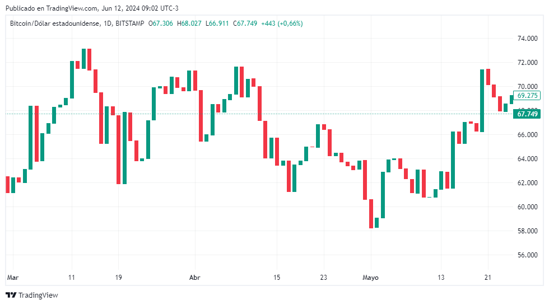Viewport: 549px width, 305px height.
Task: Click the 'Mar' date axis label
Action: pyautogui.click(x=13, y=277)
